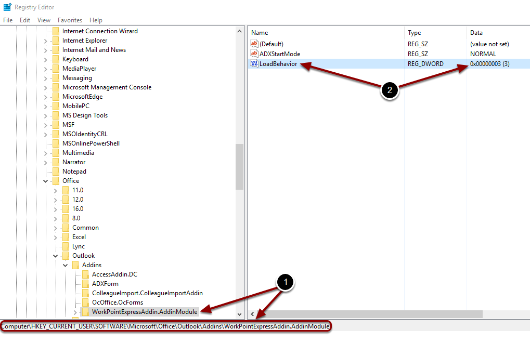Viewport: 530px width, 342px height.
Task: Click the registry path in status bar
Action: click(165, 326)
